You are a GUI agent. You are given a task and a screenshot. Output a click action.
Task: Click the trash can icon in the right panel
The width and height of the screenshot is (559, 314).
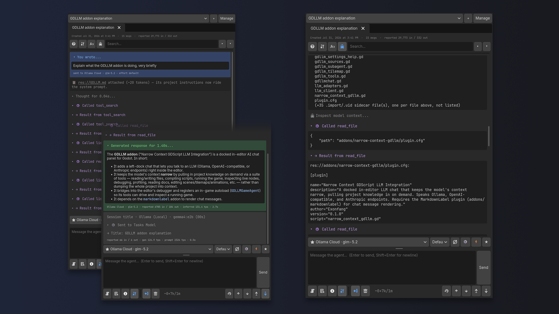pos(365,291)
